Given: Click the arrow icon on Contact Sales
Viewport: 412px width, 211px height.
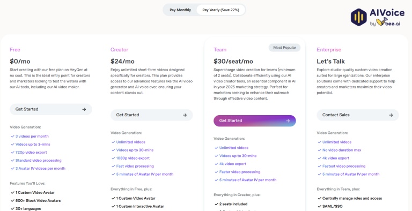Looking at the screenshot, I should coord(391,115).
